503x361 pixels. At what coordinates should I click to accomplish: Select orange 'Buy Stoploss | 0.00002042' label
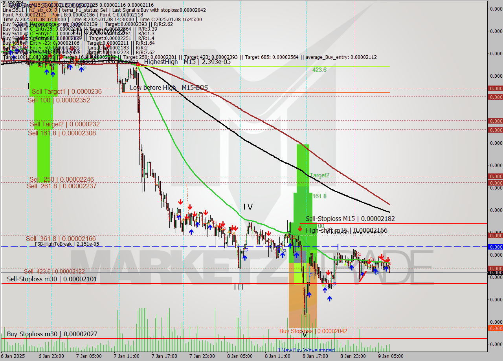click(x=313, y=331)
